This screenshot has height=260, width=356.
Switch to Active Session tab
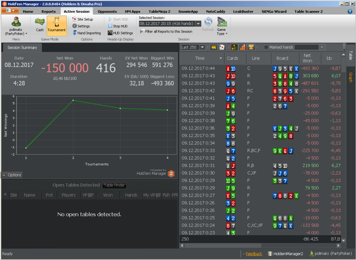click(76, 11)
